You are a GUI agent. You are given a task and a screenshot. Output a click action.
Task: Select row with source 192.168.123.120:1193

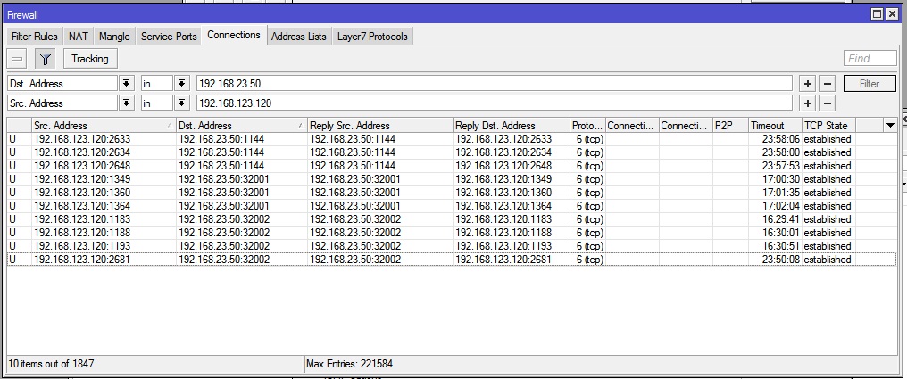click(x=452, y=245)
